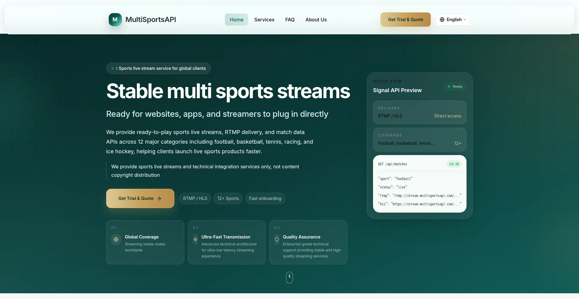
Task: Select the Quality Assurance card
Action: (308, 242)
